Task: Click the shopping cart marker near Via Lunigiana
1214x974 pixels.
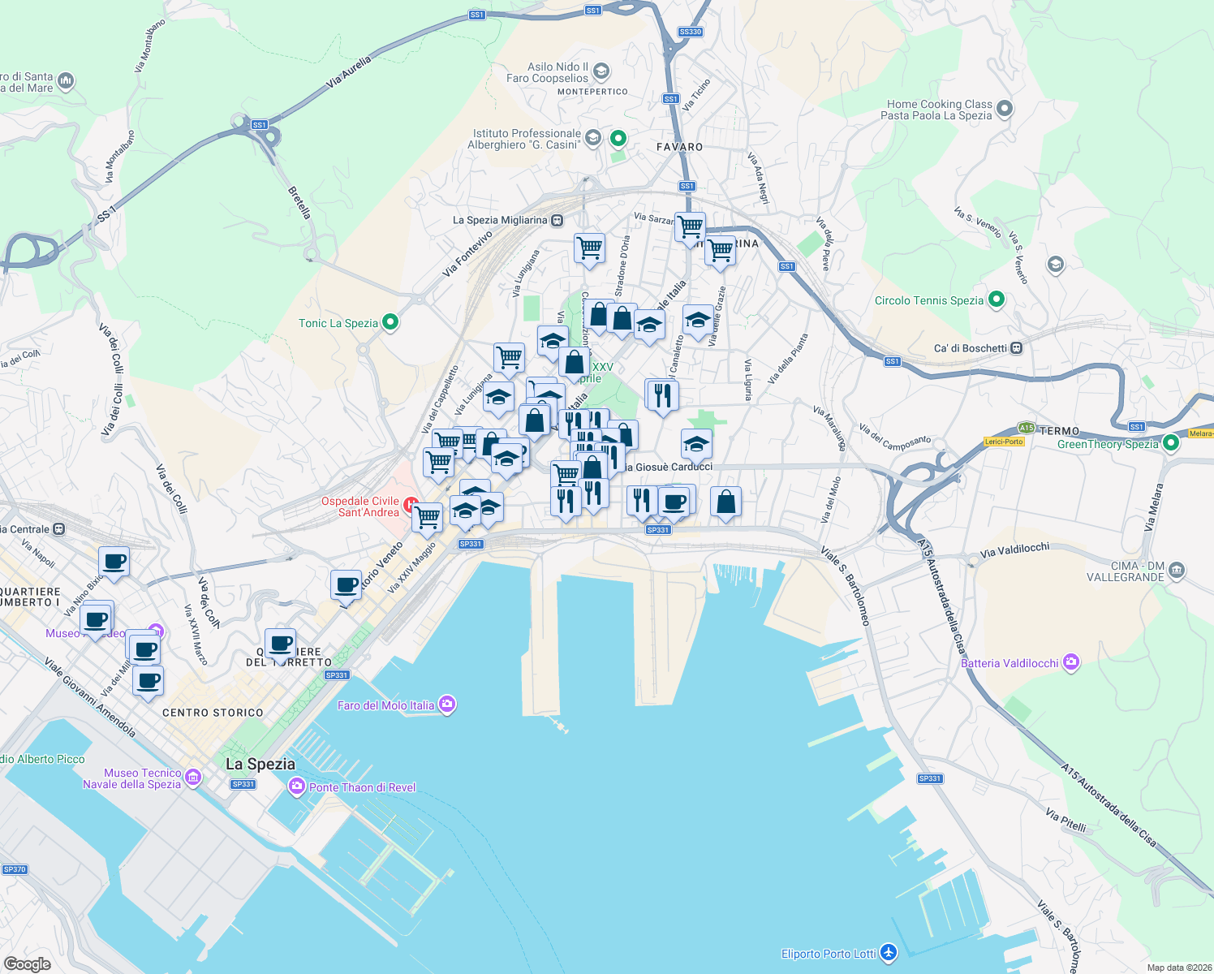Action: pos(508,358)
